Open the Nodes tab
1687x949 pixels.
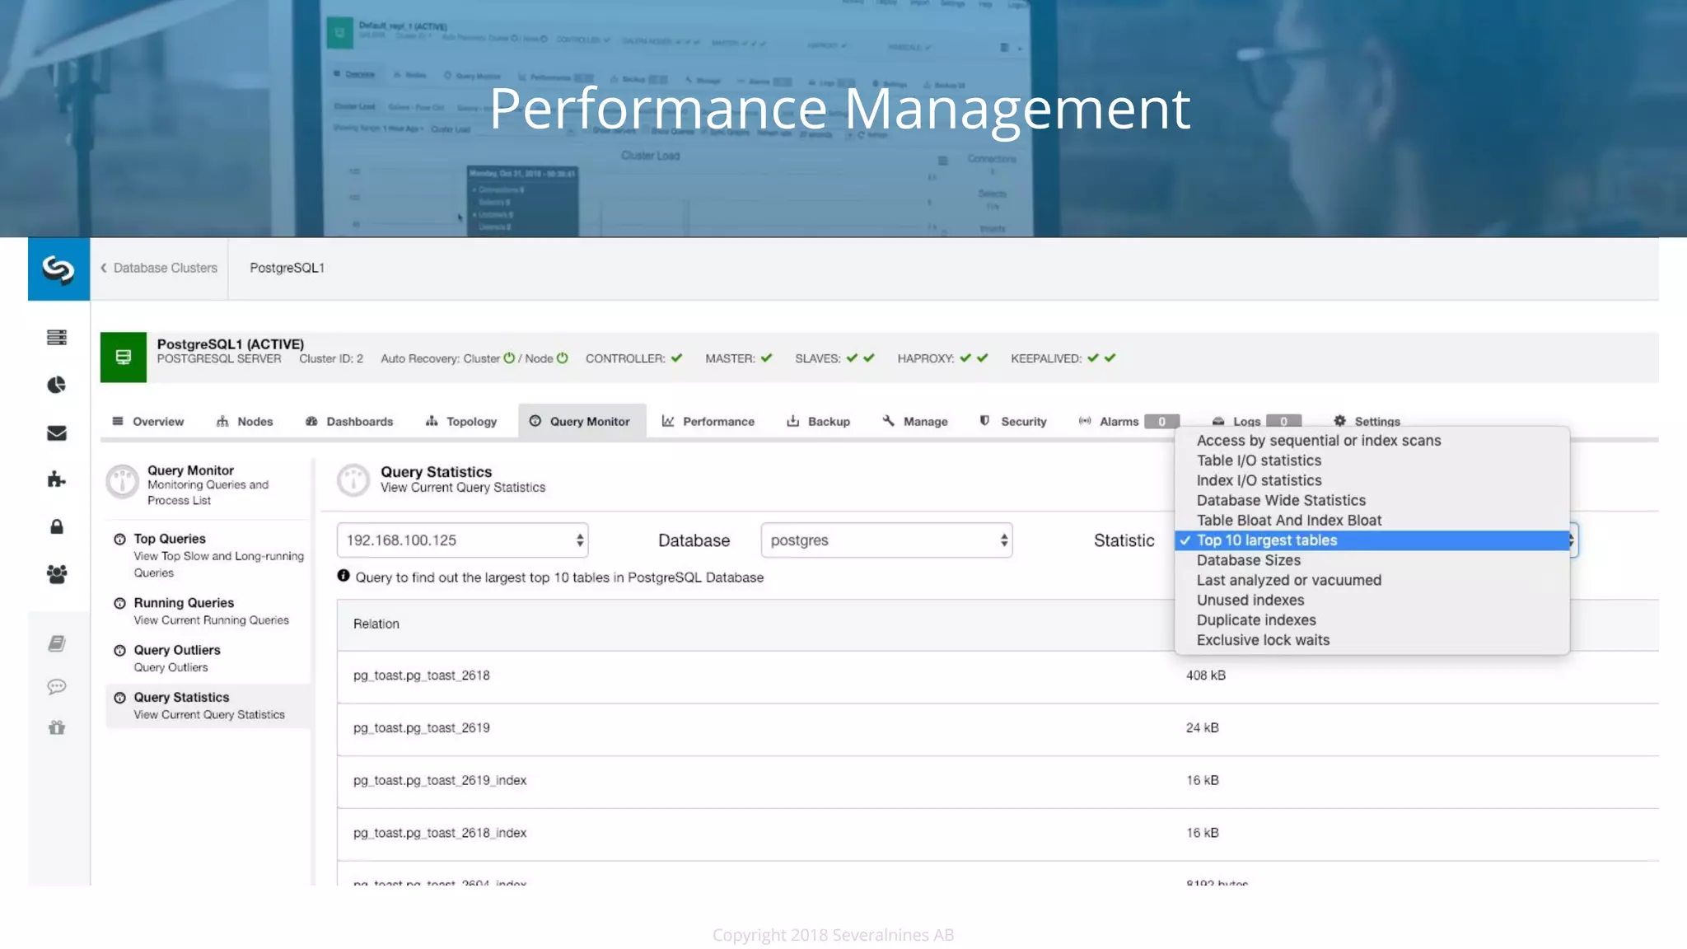point(245,421)
